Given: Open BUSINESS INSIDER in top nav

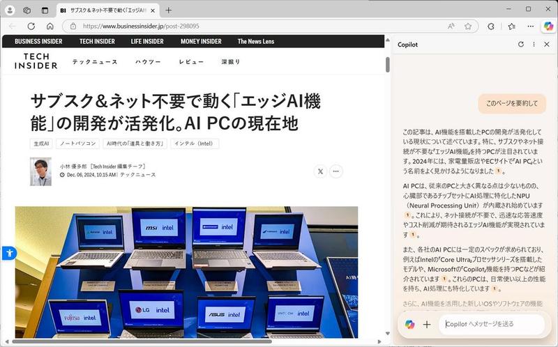Looking at the screenshot, I should 38,41.
